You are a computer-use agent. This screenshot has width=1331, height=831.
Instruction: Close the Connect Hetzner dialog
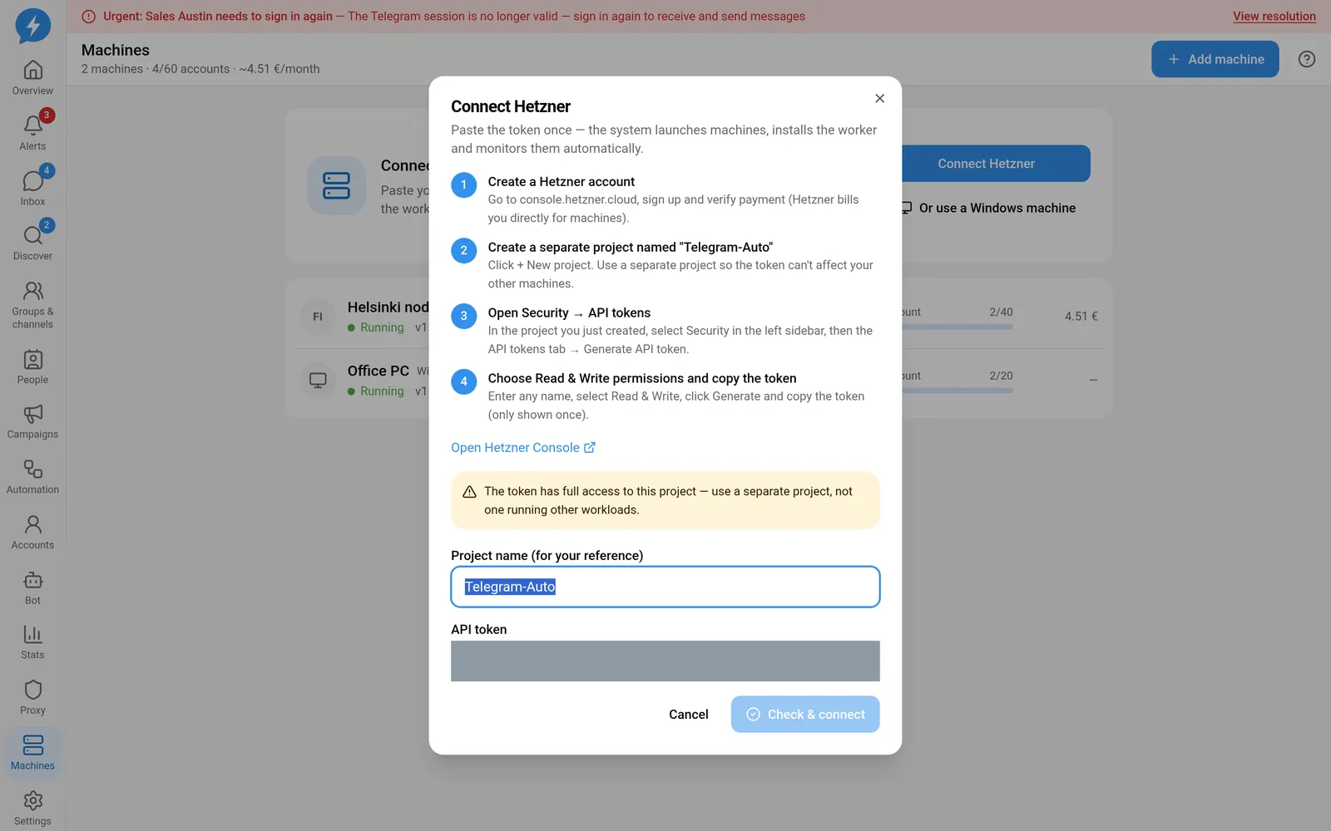tap(879, 98)
